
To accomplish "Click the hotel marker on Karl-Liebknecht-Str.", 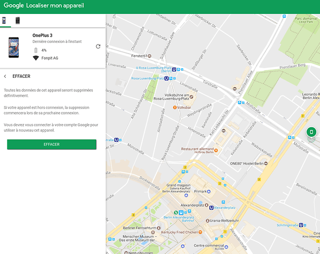I will tap(224, 130).
